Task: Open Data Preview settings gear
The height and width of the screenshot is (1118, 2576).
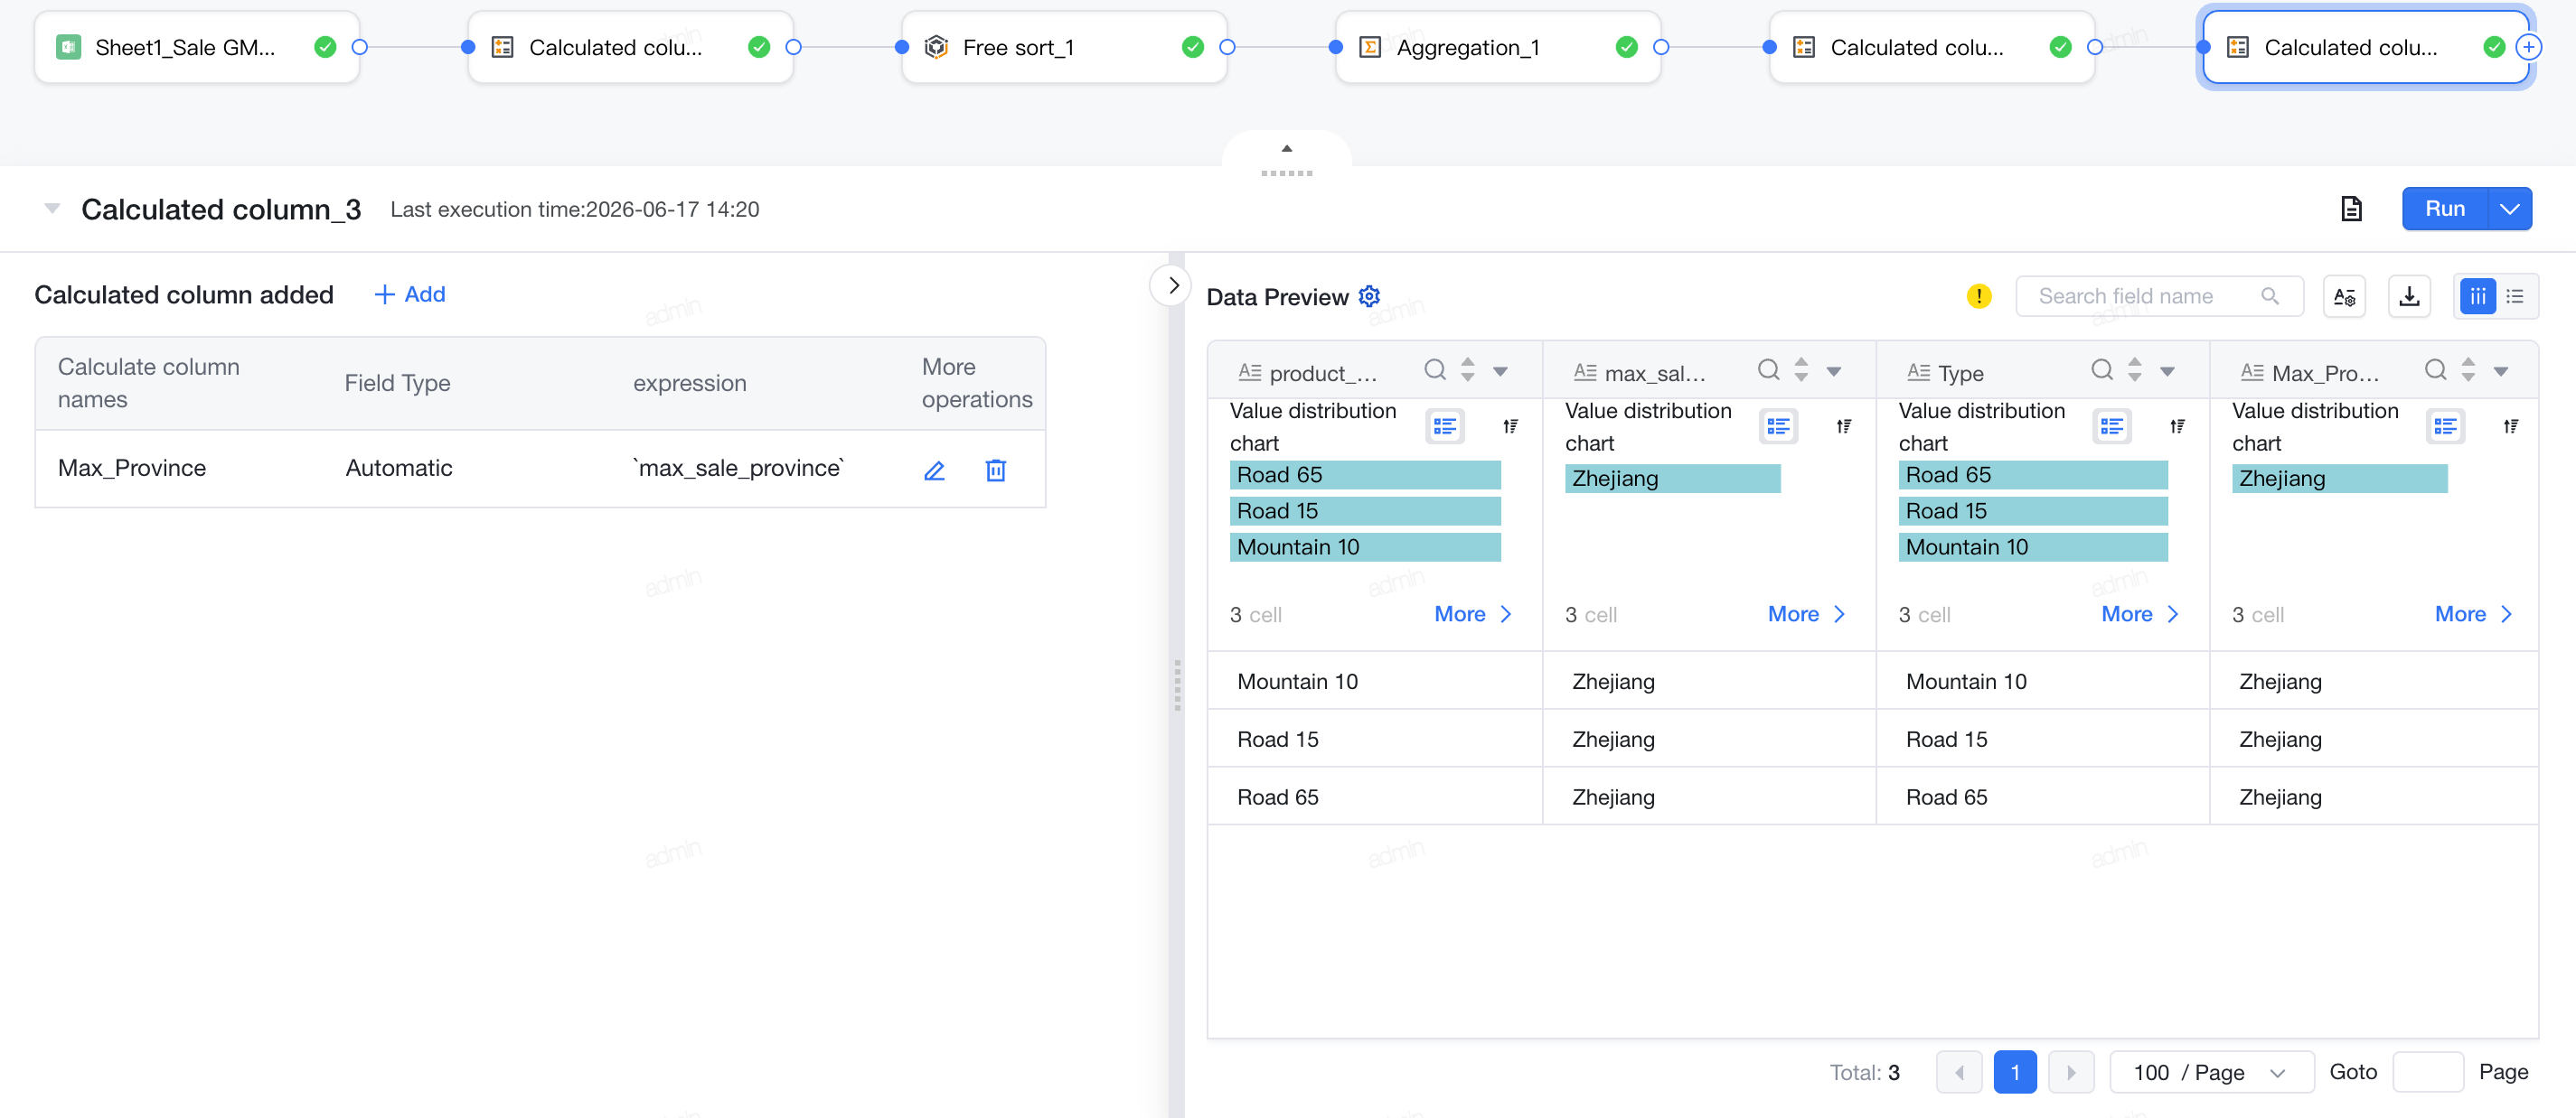Action: click(x=1369, y=295)
